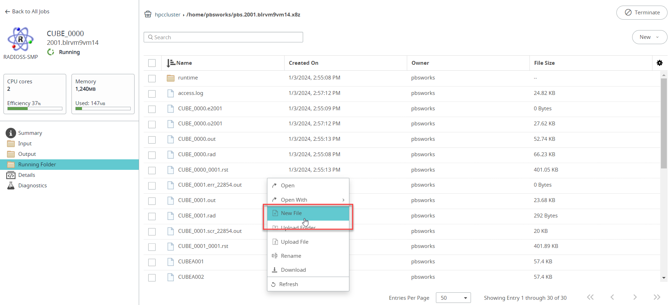Click the CPU Efficiency progress bar
The height and width of the screenshot is (305, 670).
tap(35, 109)
